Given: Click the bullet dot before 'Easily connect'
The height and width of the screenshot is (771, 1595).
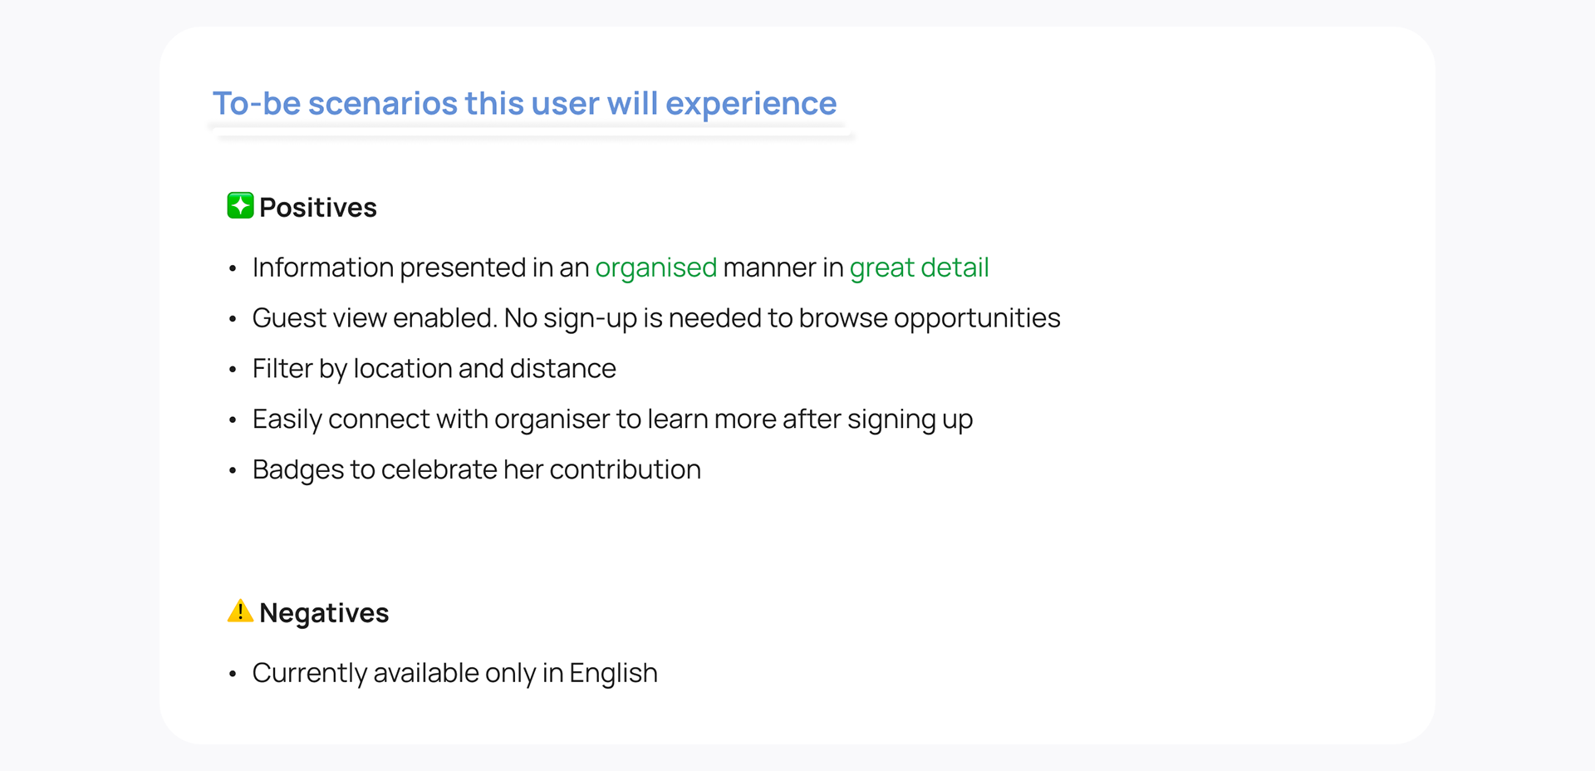Looking at the screenshot, I should [233, 420].
